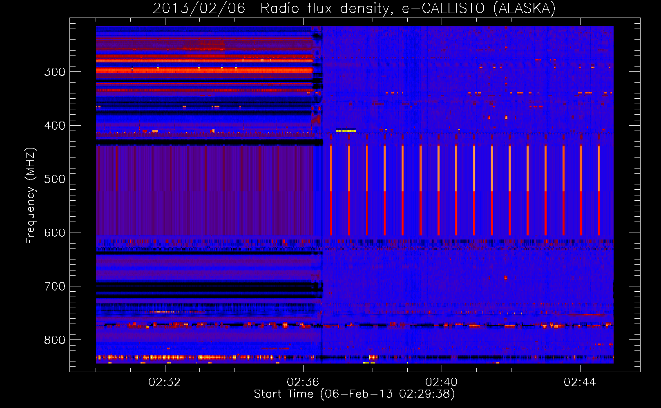
Task: Click the 02:32 time tick label
Action: [x=165, y=382]
